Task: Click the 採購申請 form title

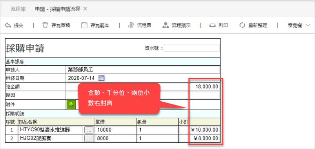Action: click(25, 48)
